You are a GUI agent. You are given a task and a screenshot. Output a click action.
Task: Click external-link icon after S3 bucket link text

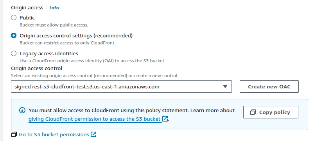click(x=165, y=119)
